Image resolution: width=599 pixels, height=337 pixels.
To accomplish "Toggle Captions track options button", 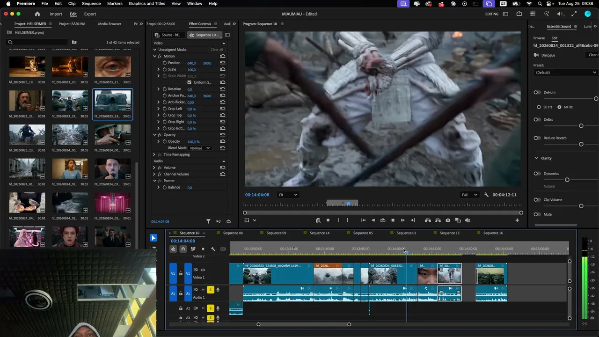I will click(223, 249).
